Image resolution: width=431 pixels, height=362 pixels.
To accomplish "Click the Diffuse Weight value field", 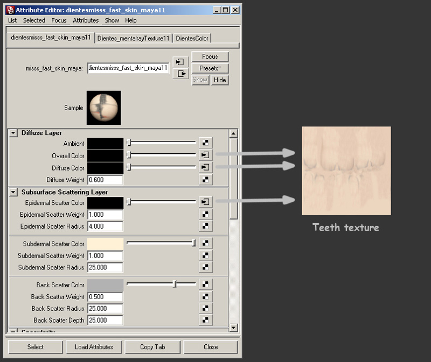I will click(105, 180).
